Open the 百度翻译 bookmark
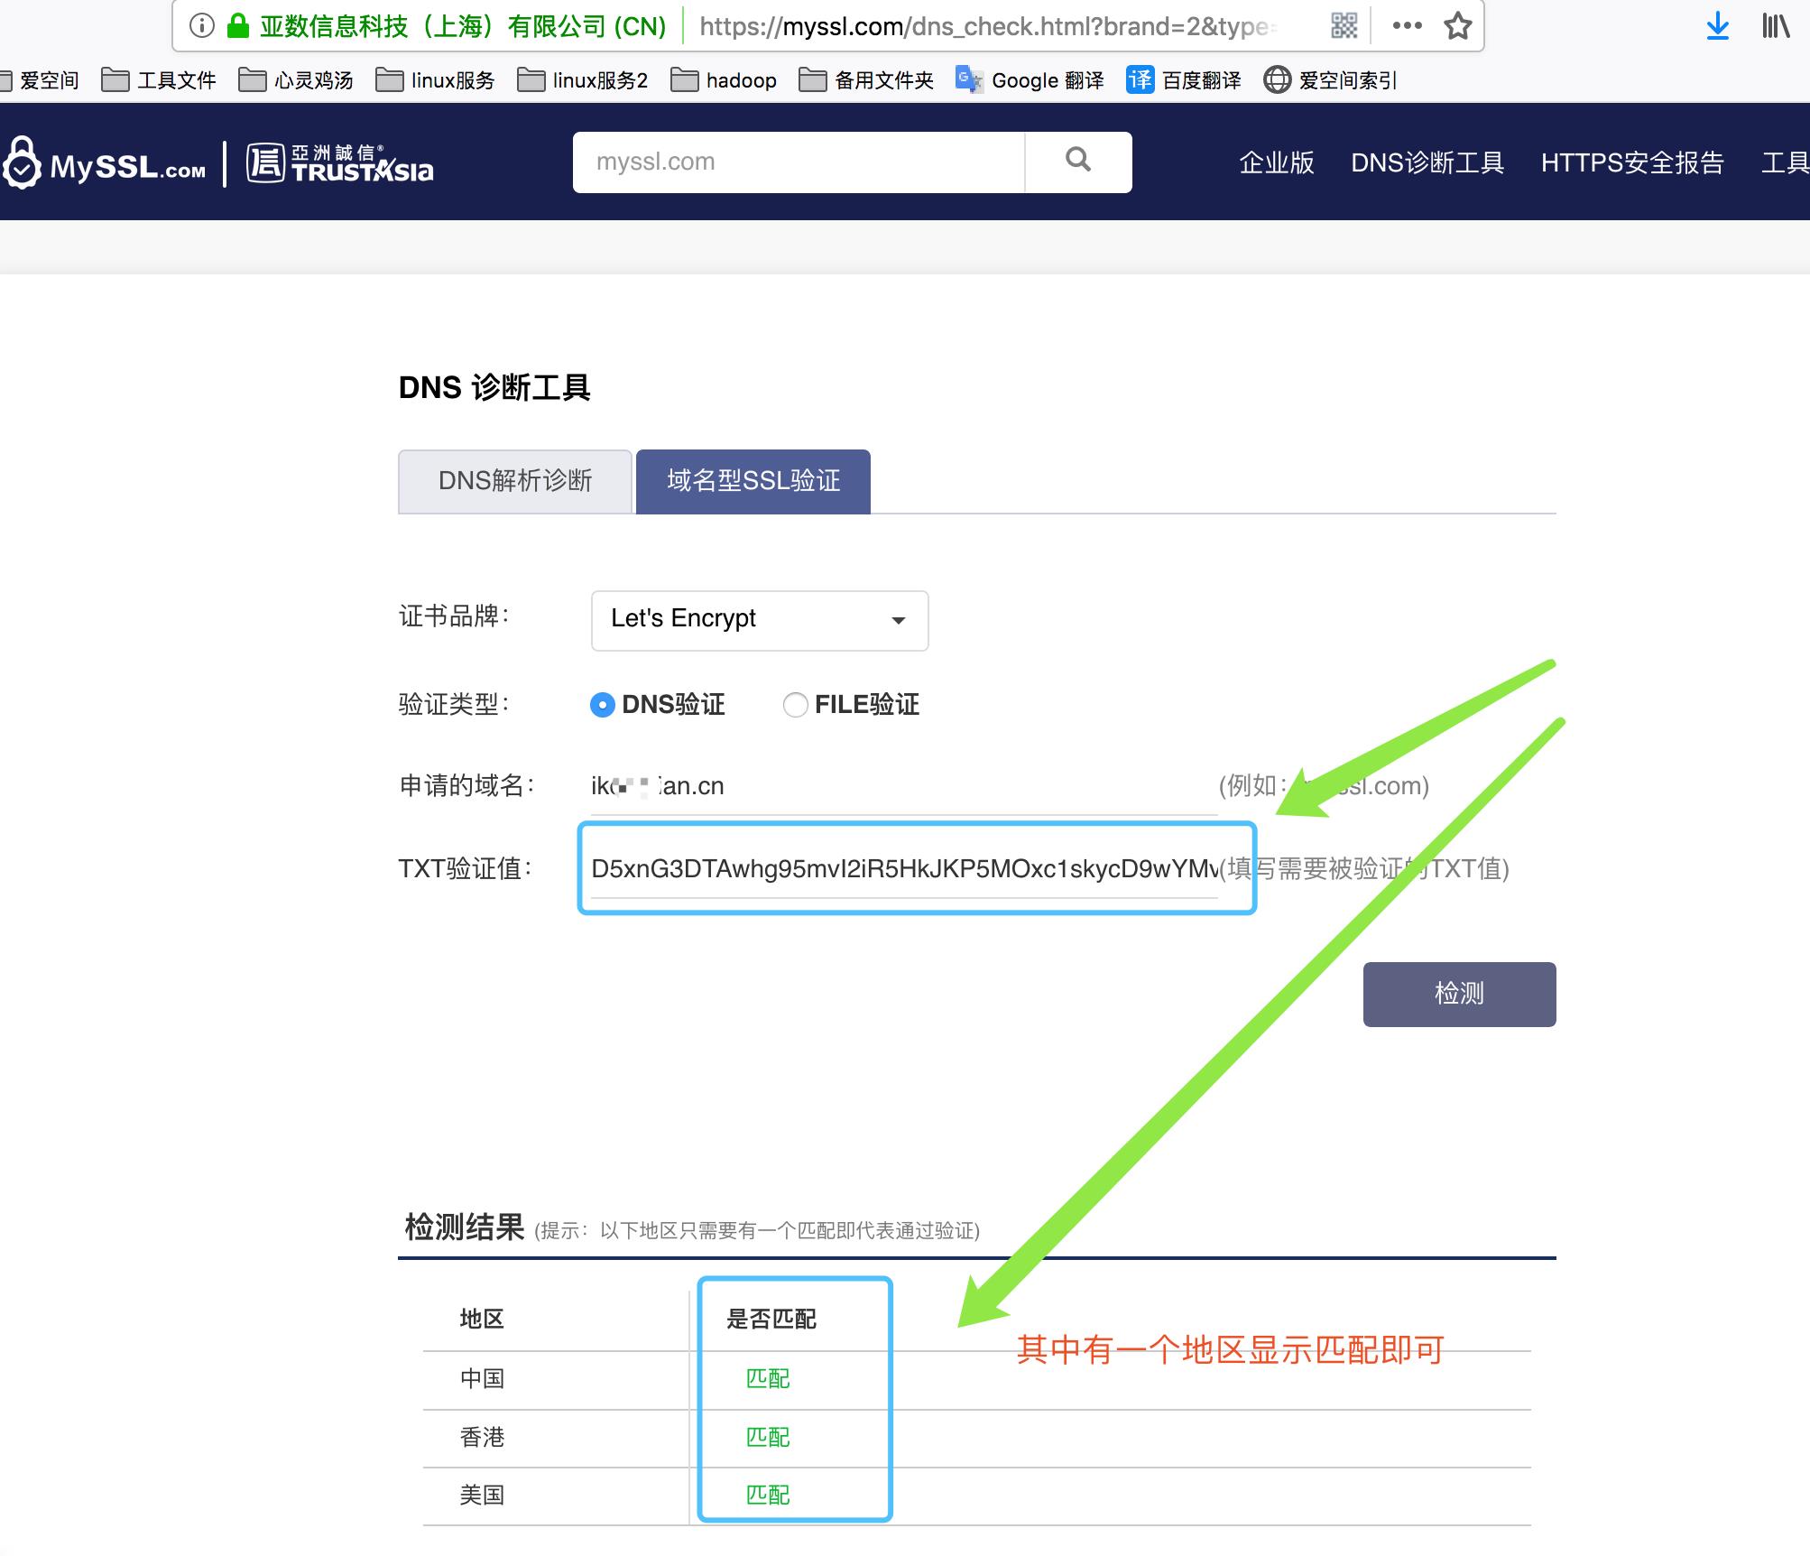 (1184, 80)
